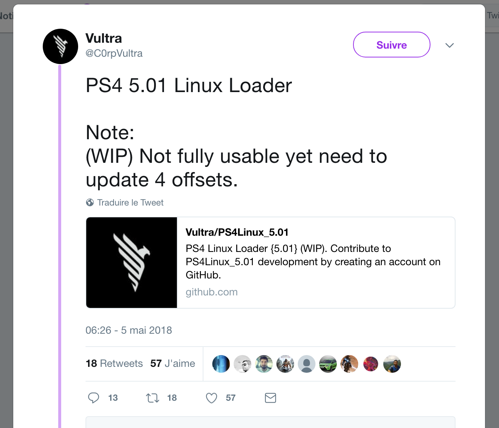Click the retweet arrows icon
The width and height of the screenshot is (499, 428).
pyautogui.click(x=153, y=398)
